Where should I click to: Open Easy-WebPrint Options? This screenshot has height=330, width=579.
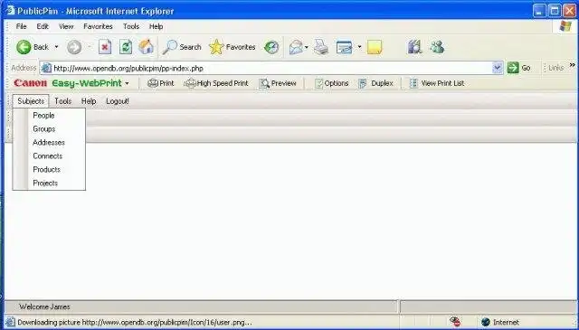coord(332,83)
